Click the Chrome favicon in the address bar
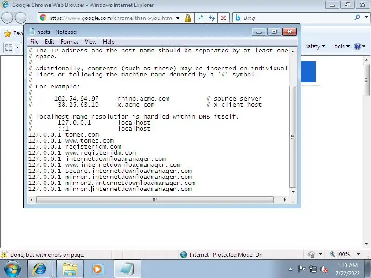Screen dimensions: 371x278 click(43, 18)
